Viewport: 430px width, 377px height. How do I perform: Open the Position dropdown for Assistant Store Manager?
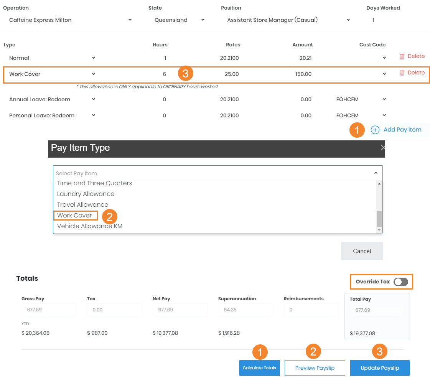(x=348, y=20)
